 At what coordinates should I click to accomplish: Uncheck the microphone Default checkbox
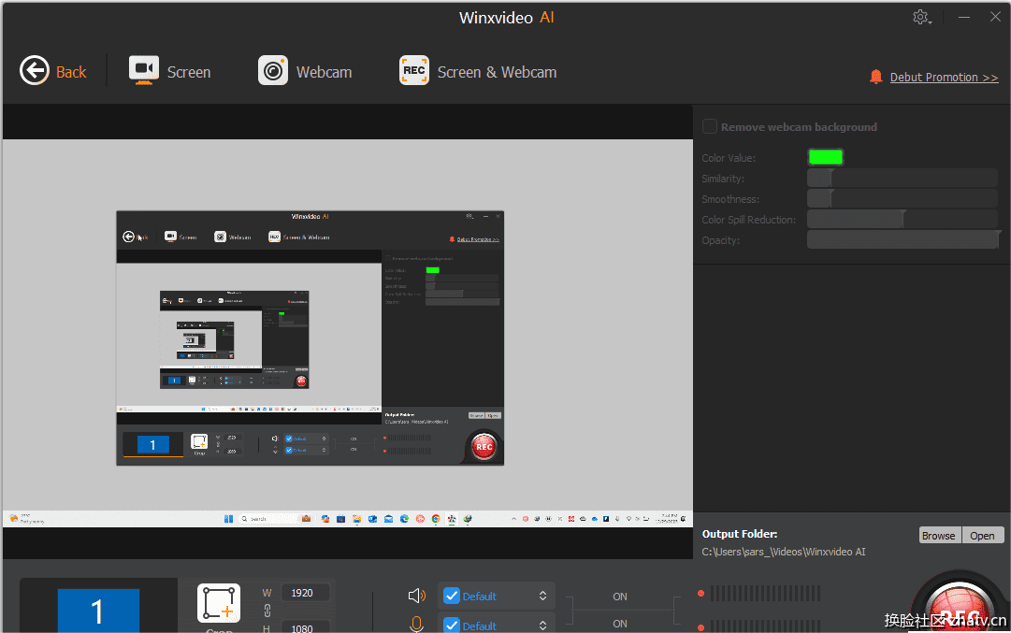(452, 625)
